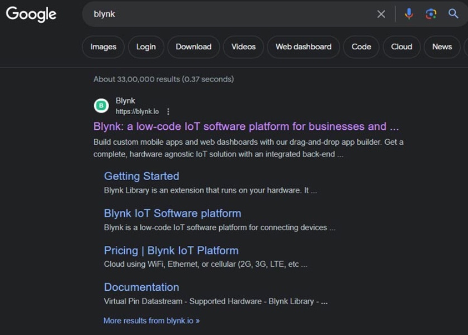
Task: Choose the Web dashboard filter chip
Action: 303,47
